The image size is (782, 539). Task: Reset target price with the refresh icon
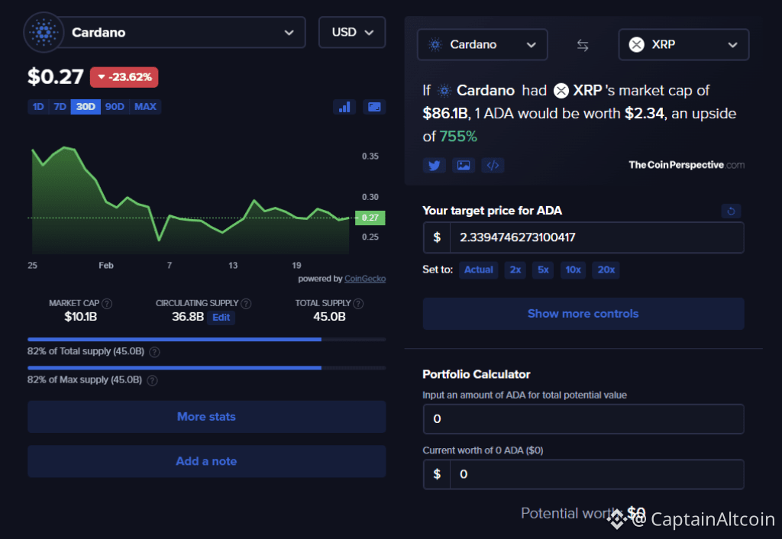[x=731, y=211]
